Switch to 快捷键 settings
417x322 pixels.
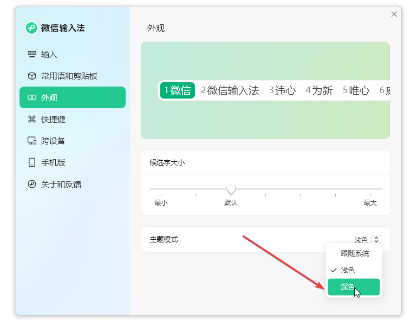(73, 119)
